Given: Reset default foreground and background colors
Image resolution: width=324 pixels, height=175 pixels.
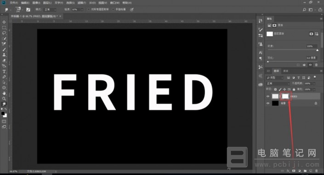Looking at the screenshot, I should 2,109.
